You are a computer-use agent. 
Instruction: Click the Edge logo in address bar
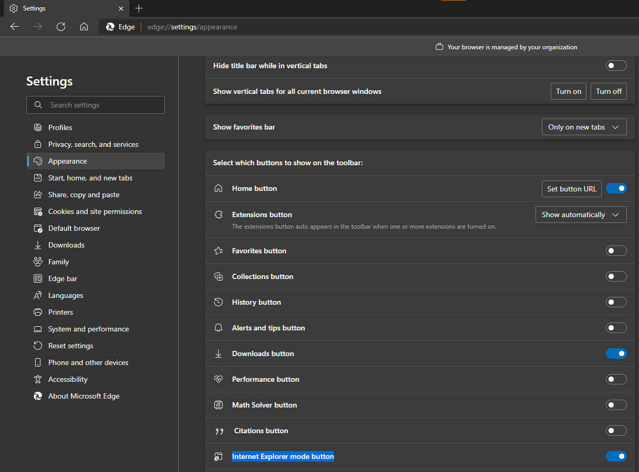click(110, 27)
